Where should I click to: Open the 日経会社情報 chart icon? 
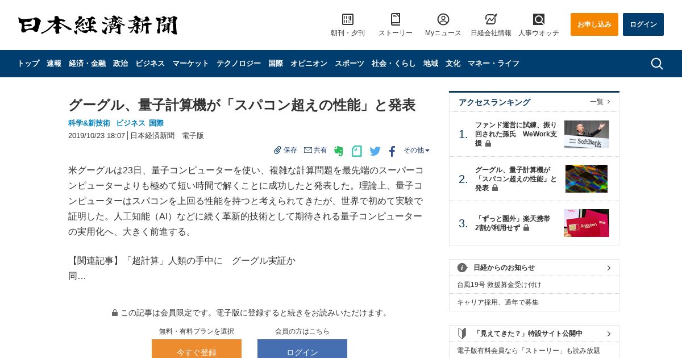pos(491,19)
